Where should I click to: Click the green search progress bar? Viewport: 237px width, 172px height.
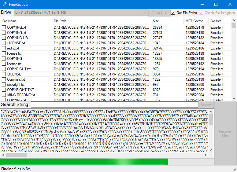pos(107,162)
